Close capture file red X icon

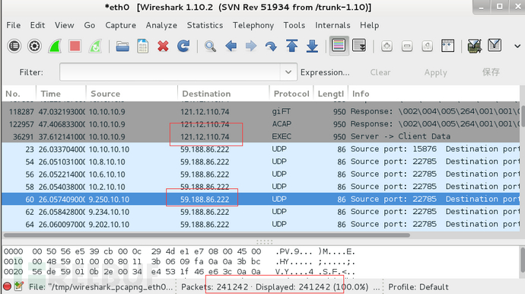(x=163, y=46)
